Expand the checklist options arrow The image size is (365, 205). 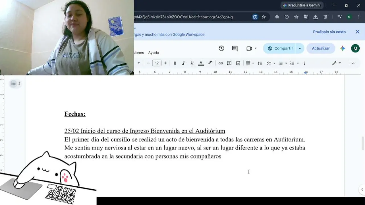coord(274,63)
